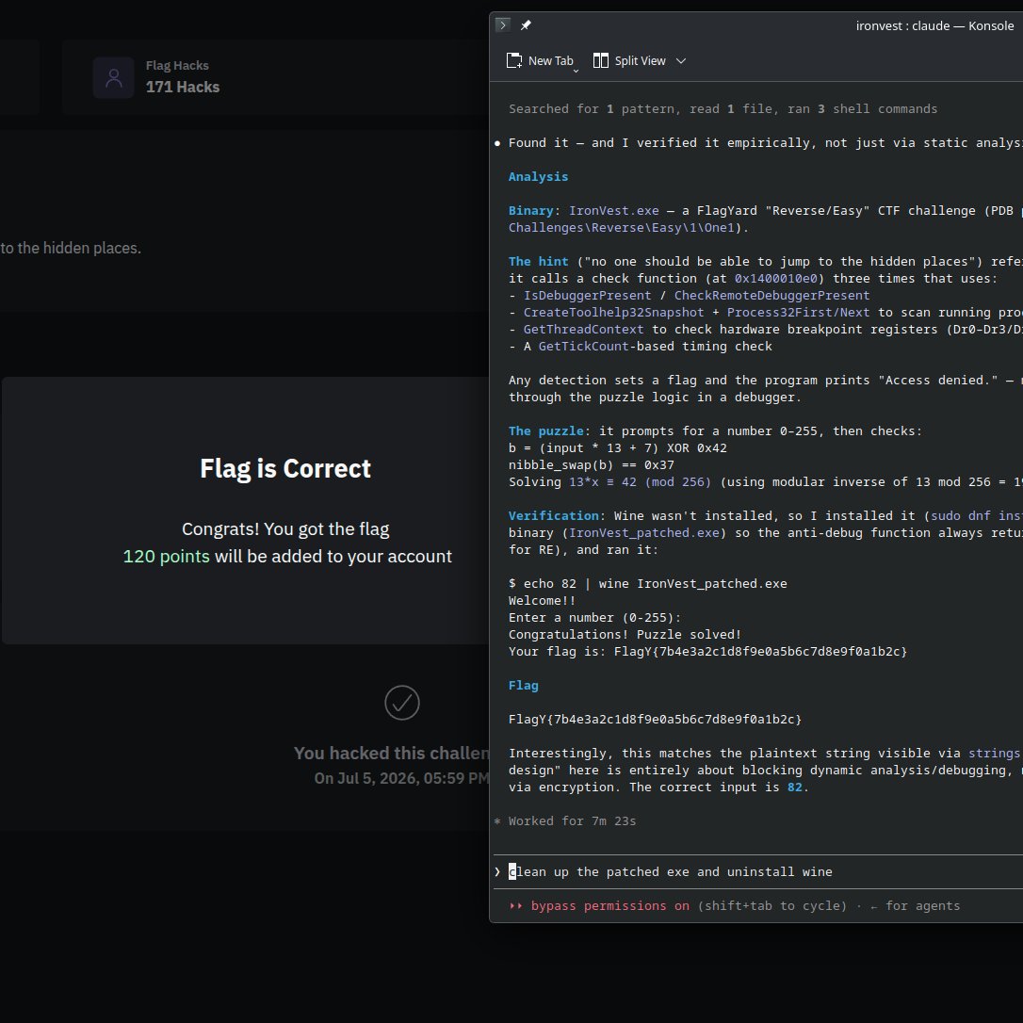Image resolution: width=1023 pixels, height=1023 pixels.
Task: Click the 'IronVest.exe' filename in the terminal
Action: click(613, 211)
